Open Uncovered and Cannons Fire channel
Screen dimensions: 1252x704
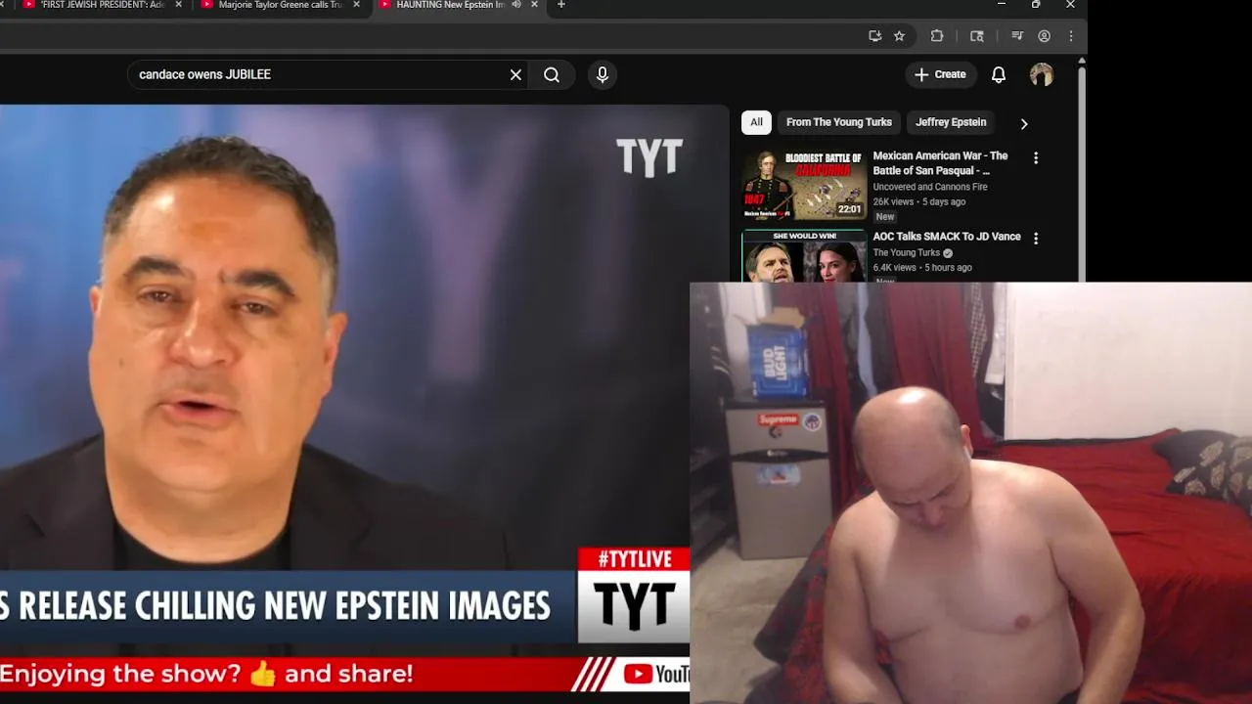929,187
